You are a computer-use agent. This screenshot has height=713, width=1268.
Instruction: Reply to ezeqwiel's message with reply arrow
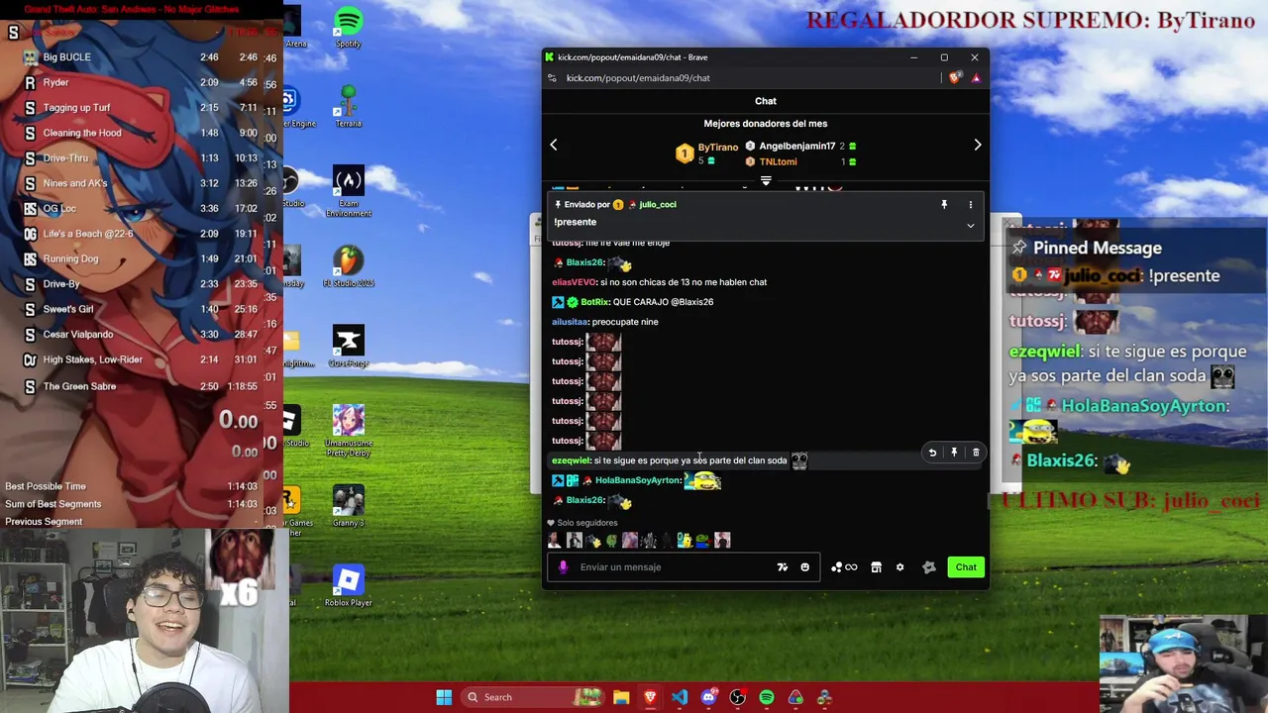[x=932, y=453]
